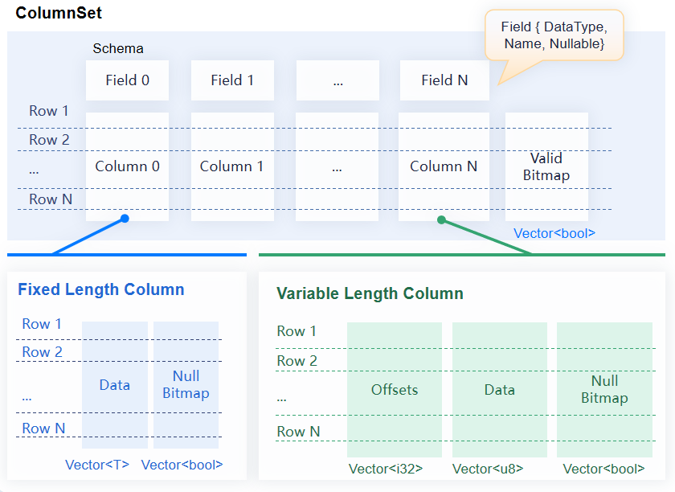Select Data block in Fixed Length Column
Viewport: 675px width, 492px height.
[x=115, y=385]
